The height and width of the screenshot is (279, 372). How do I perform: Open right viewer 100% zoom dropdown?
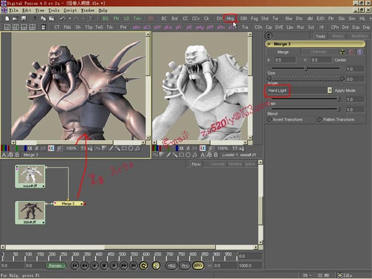coord(223,149)
